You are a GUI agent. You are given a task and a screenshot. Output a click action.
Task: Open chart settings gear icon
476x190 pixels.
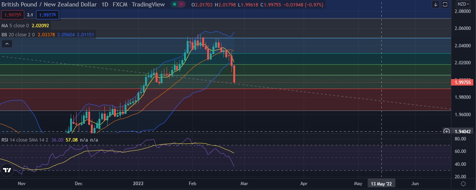(x=463, y=184)
